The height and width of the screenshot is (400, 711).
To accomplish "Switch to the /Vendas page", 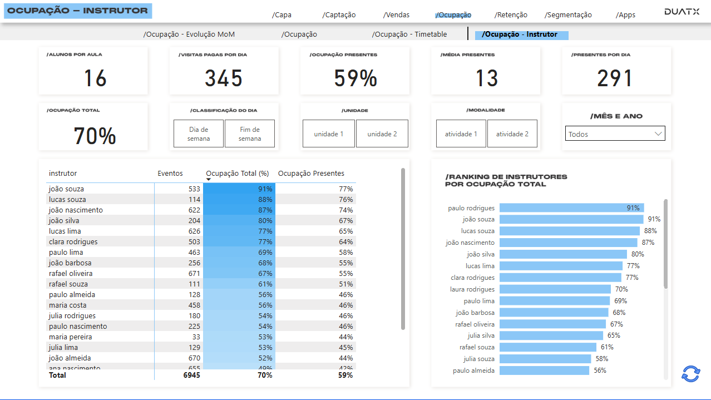I will (x=396, y=15).
